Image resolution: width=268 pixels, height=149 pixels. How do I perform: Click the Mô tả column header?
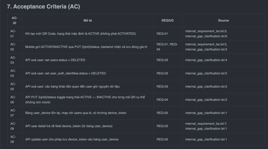click(x=88, y=20)
